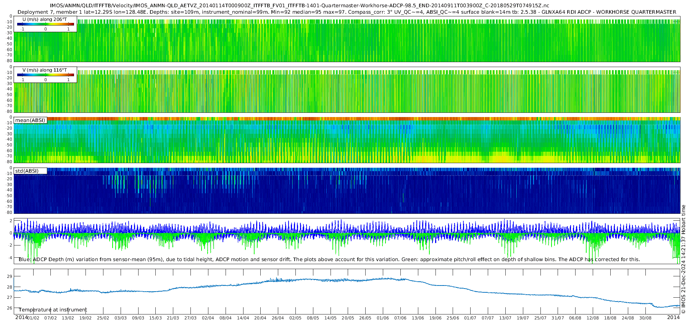Click the ADCP depth variation description text
The width and height of the screenshot is (687, 324).
(329, 260)
